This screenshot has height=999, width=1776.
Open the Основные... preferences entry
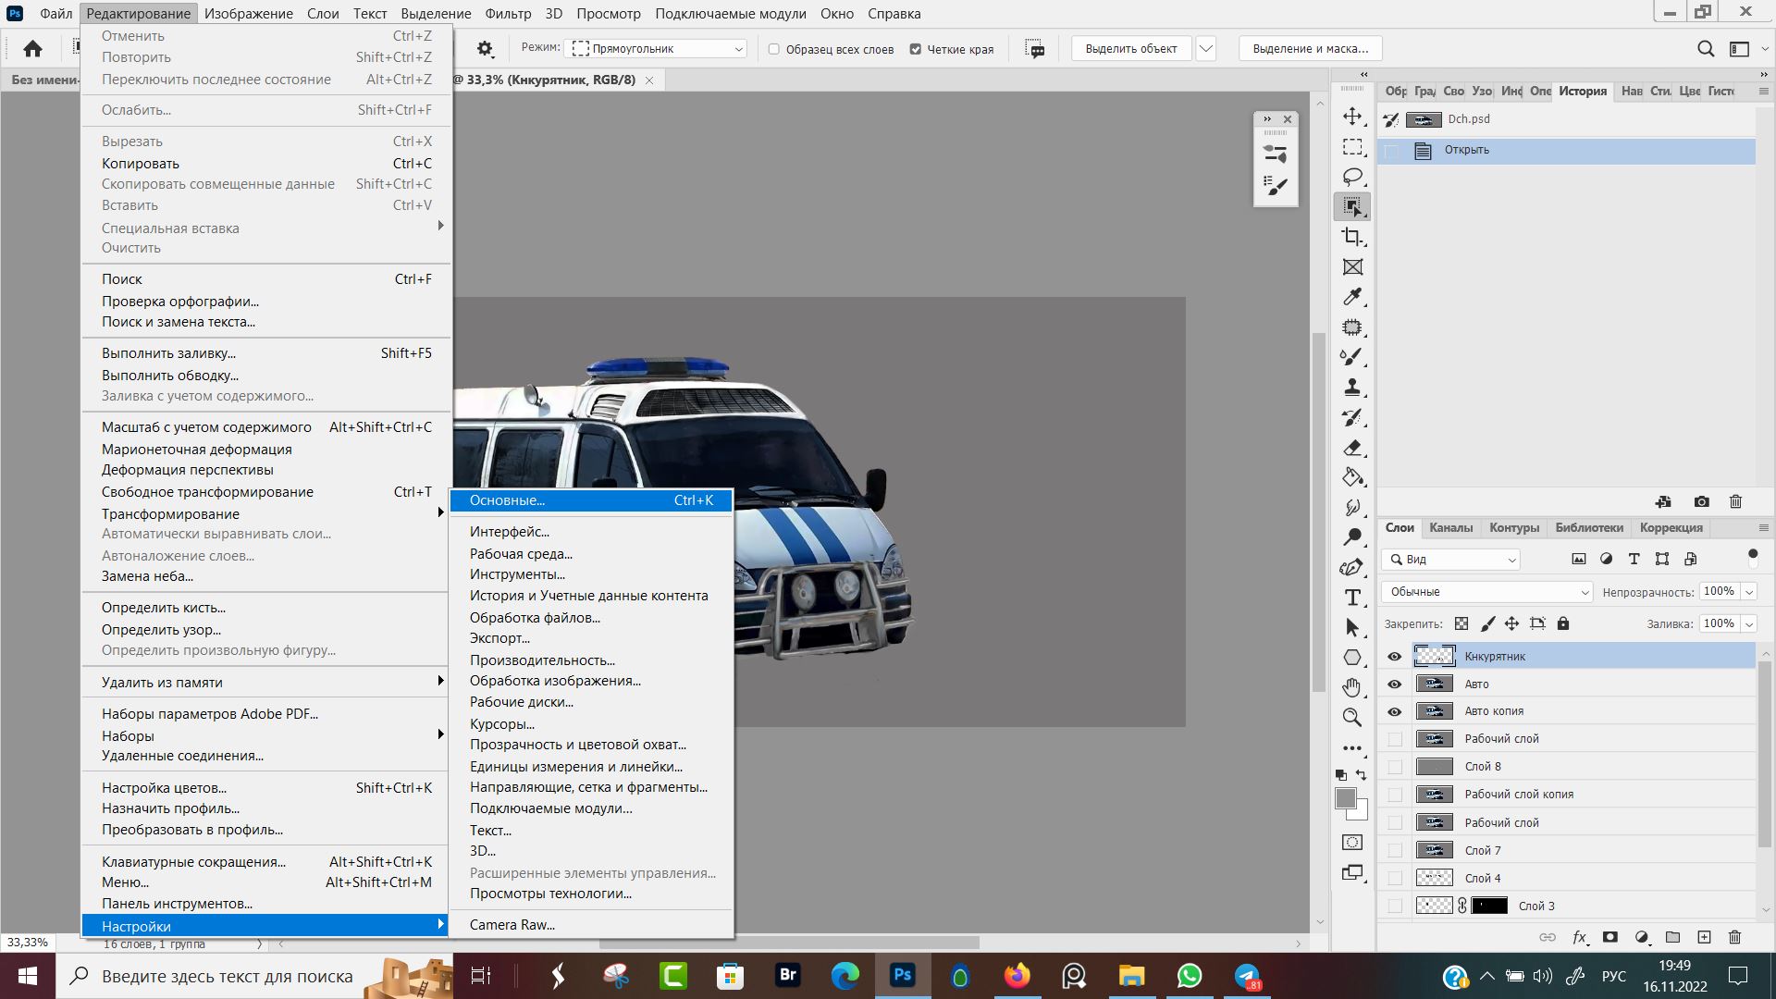(x=590, y=500)
